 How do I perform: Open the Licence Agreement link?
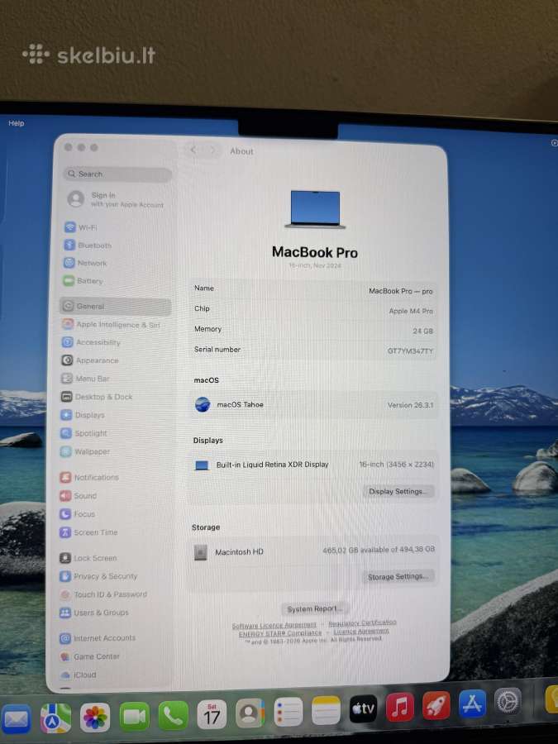[x=361, y=631]
